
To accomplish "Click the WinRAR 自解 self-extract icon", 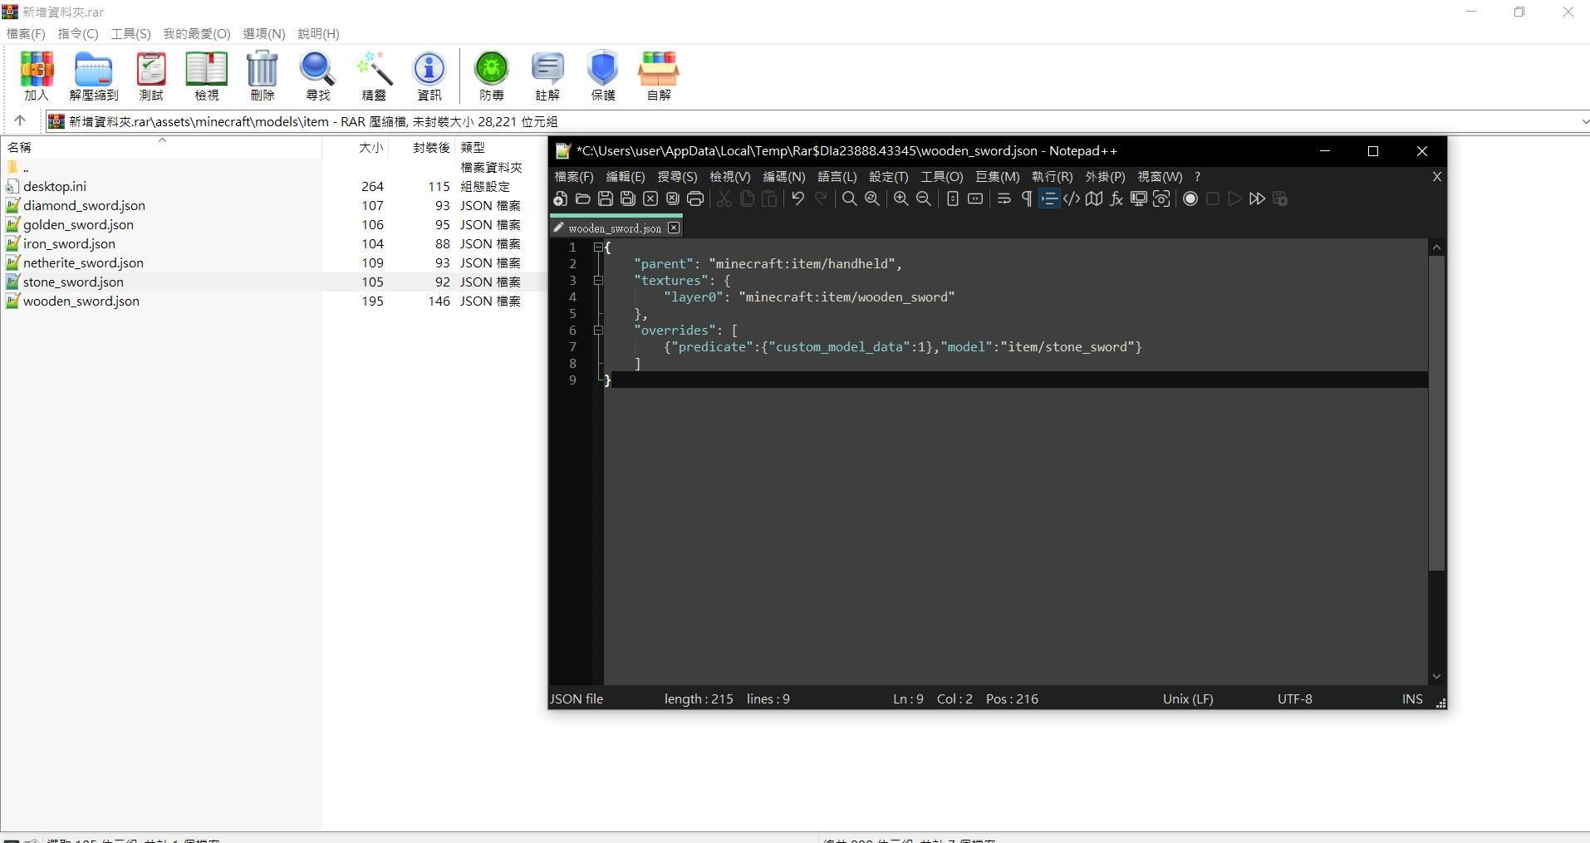I will pos(658,76).
